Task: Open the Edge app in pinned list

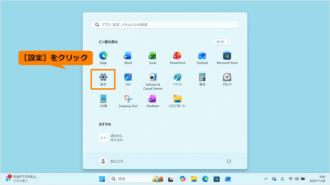Action: [103, 58]
